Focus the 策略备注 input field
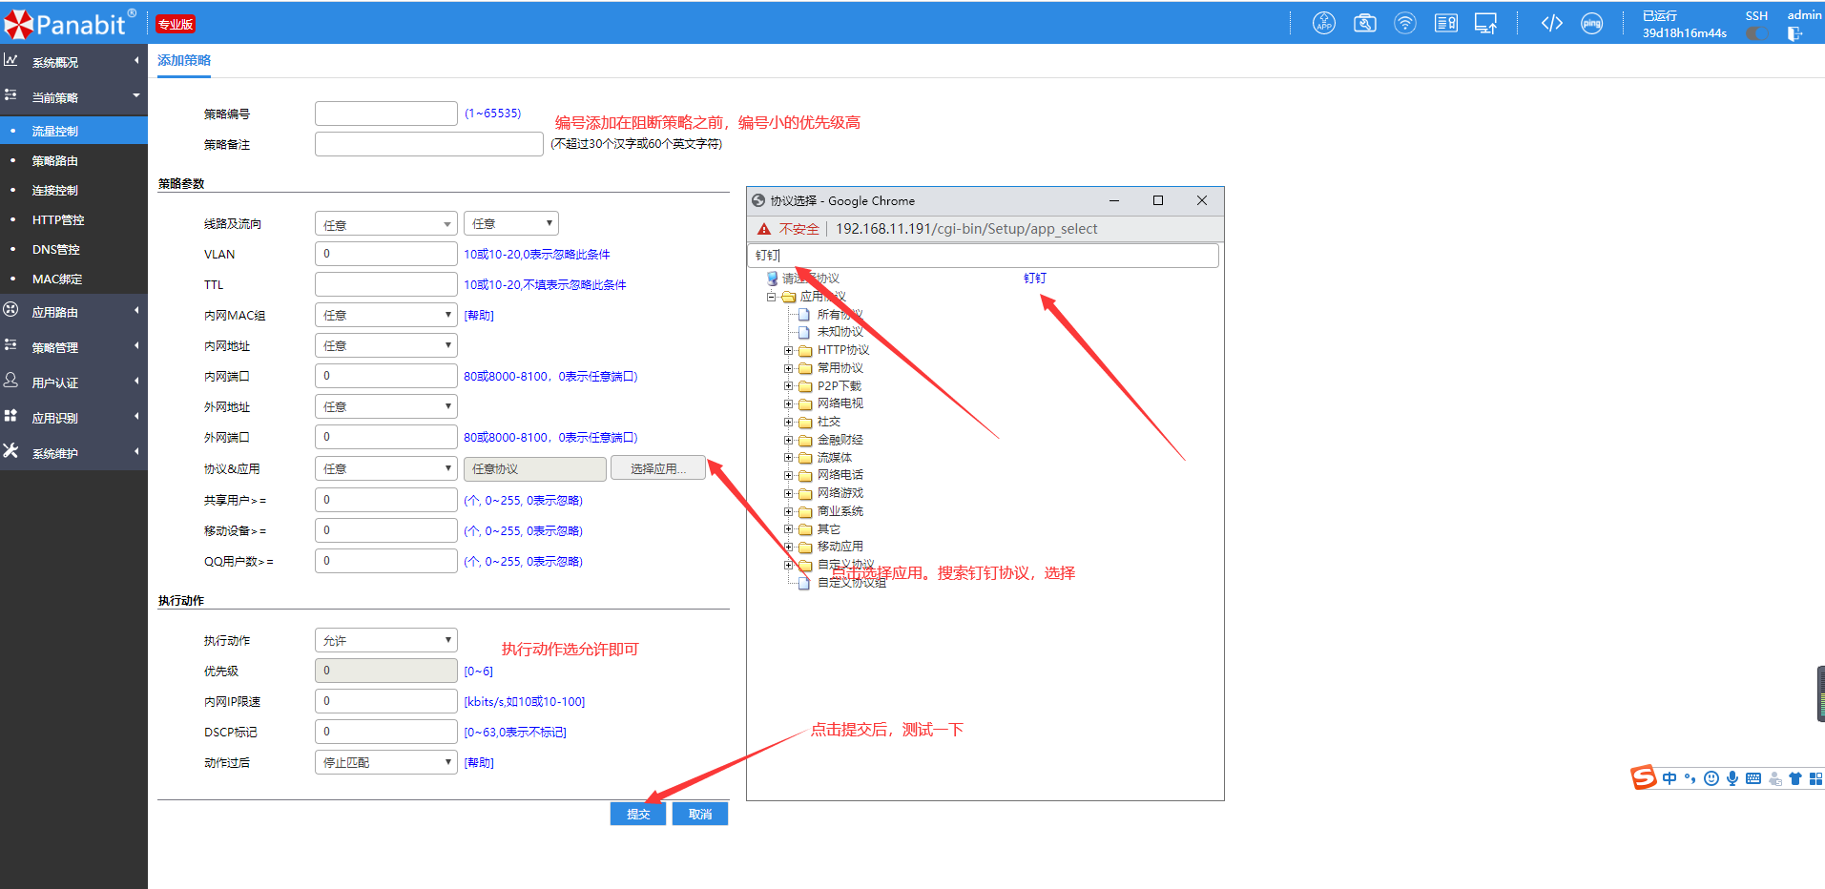The height and width of the screenshot is (889, 1825). click(429, 144)
